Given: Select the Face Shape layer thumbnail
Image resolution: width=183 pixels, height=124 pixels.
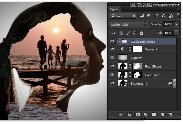Looking at the screenshot, I should 123,66.
